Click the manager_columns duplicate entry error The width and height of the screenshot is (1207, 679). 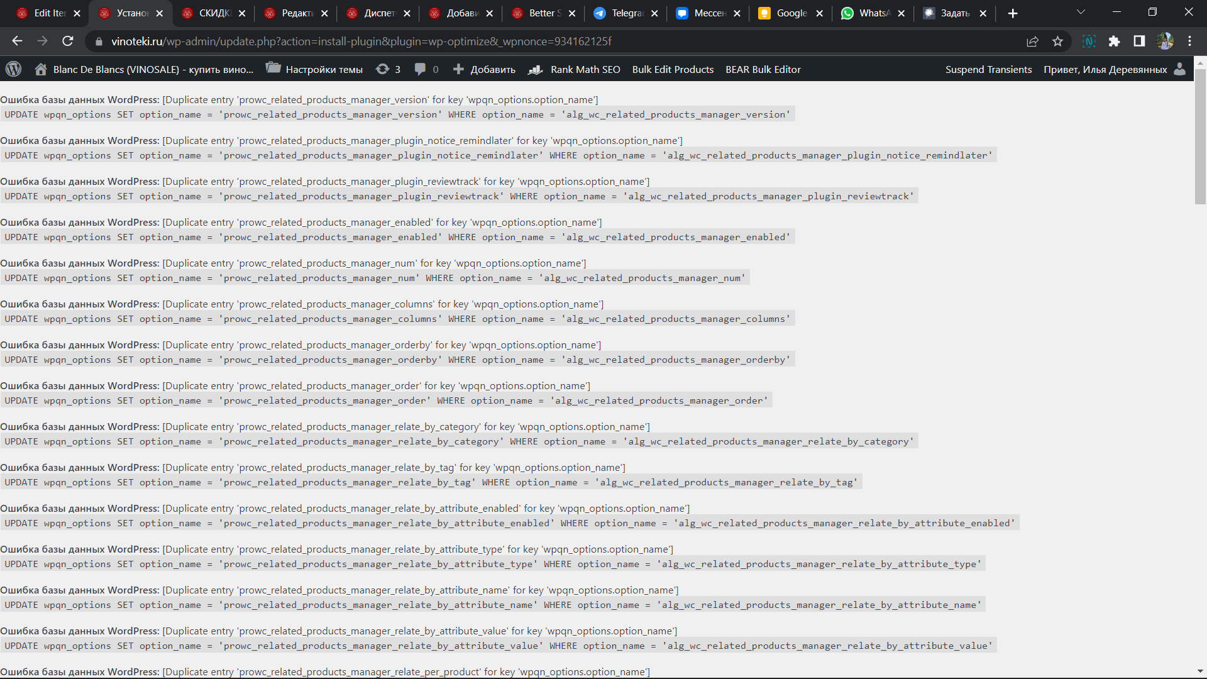[x=302, y=304]
